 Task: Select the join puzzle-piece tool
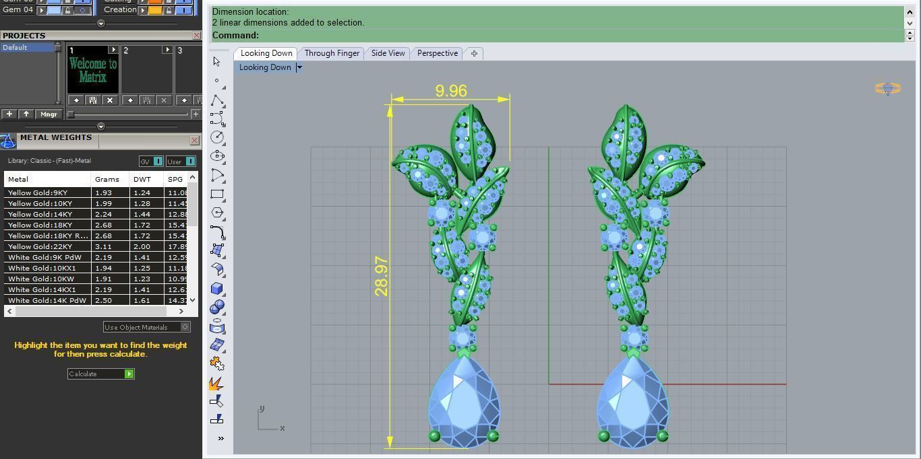click(217, 363)
